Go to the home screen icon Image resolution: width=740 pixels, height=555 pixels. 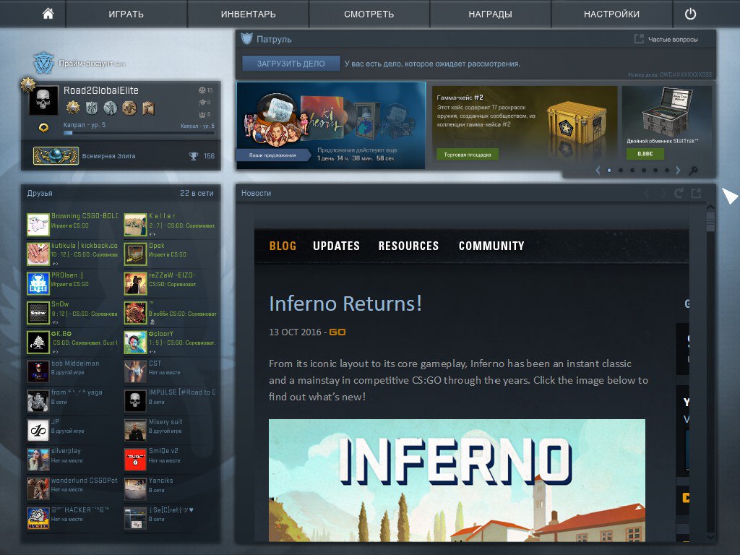coord(48,14)
